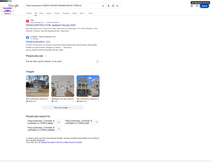This screenshot has height=162, width=214.
Task: Click Read more in Yelp snippet
Action: (x=65, y=31)
